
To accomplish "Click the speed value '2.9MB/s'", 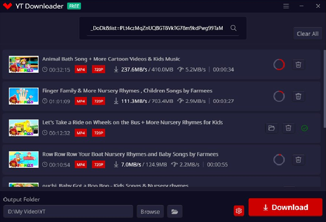I will [195, 101].
